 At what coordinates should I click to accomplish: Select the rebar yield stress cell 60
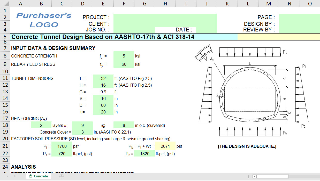pos(124,64)
